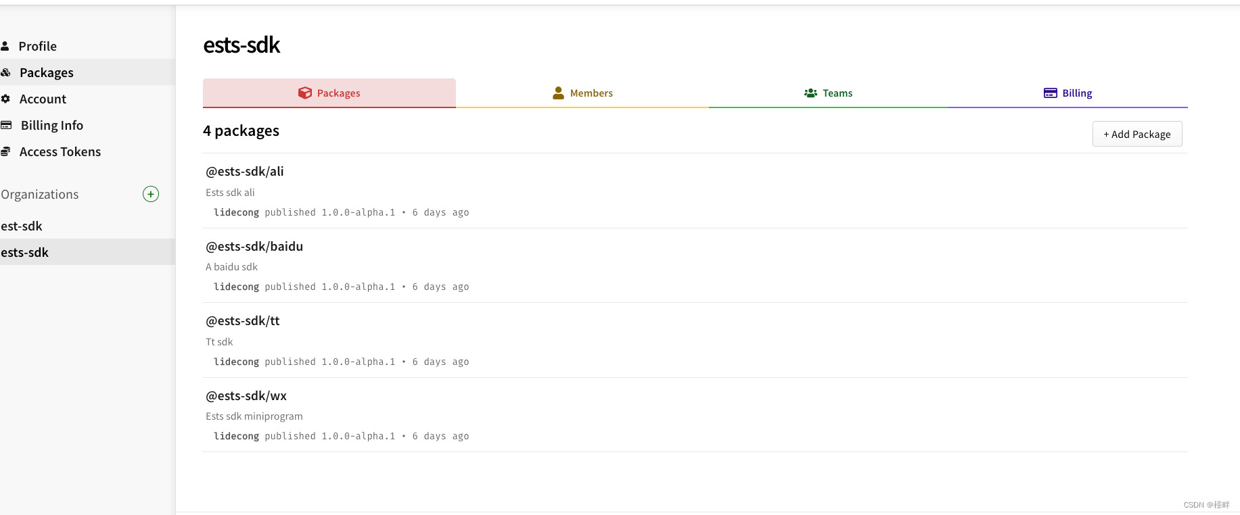Open the @ests-sdk/ali package
Image resolution: width=1240 pixels, height=515 pixels.
click(245, 172)
